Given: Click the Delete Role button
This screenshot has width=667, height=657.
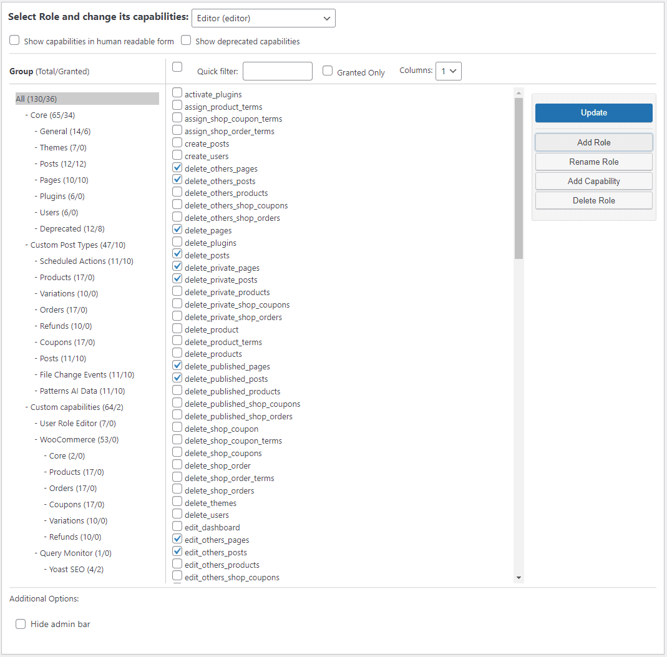Looking at the screenshot, I should [x=593, y=200].
